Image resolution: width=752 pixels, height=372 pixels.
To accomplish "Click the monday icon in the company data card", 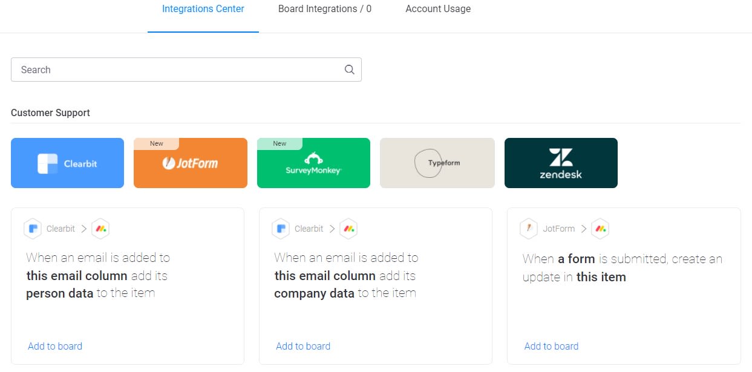I will pyautogui.click(x=348, y=229).
